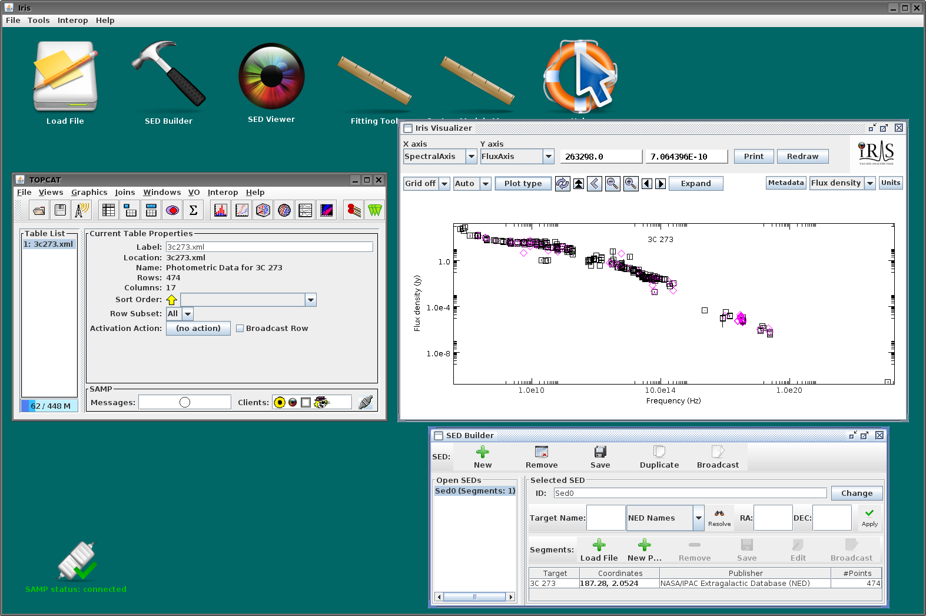
Task: Click the zoom-in magnifier in Visualizer
Action: point(630,184)
